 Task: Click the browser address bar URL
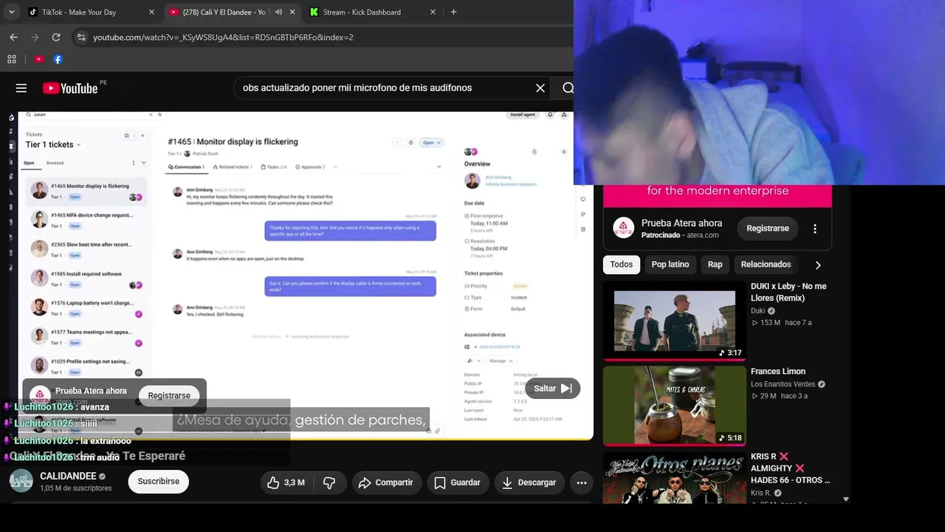(223, 37)
